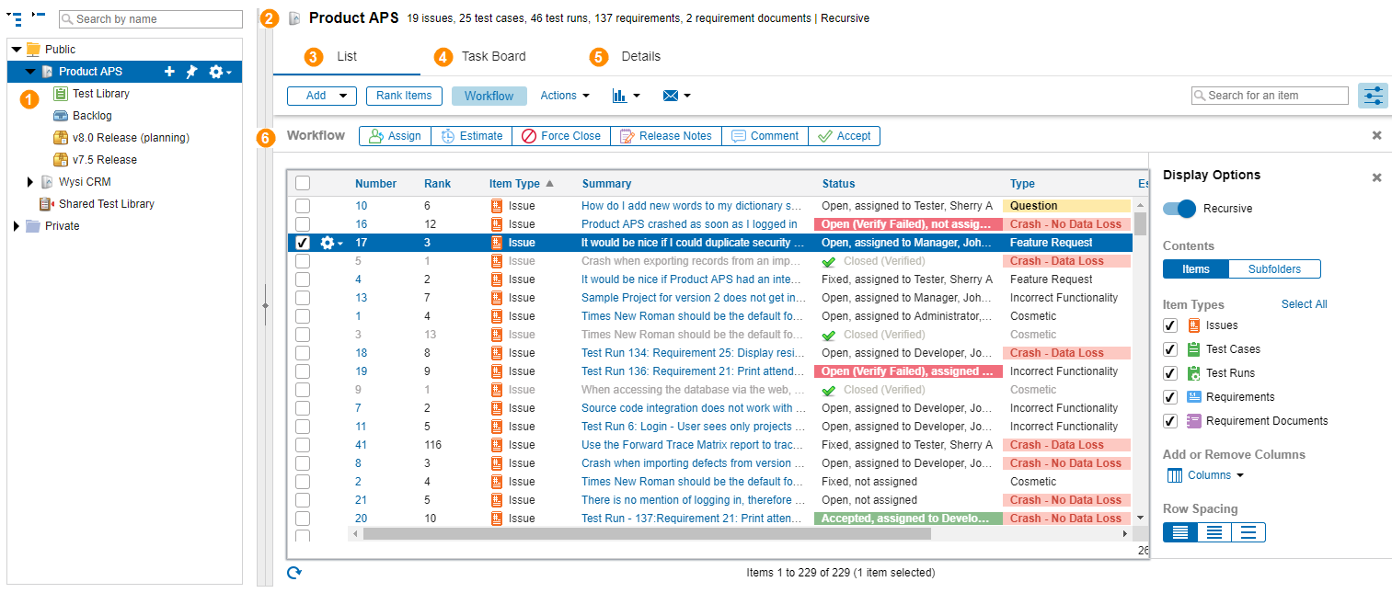Image resolution: width=1392 pixels, height=593 pixels.
Task: Click the Rank Items button
Action: tap(404, 96)
